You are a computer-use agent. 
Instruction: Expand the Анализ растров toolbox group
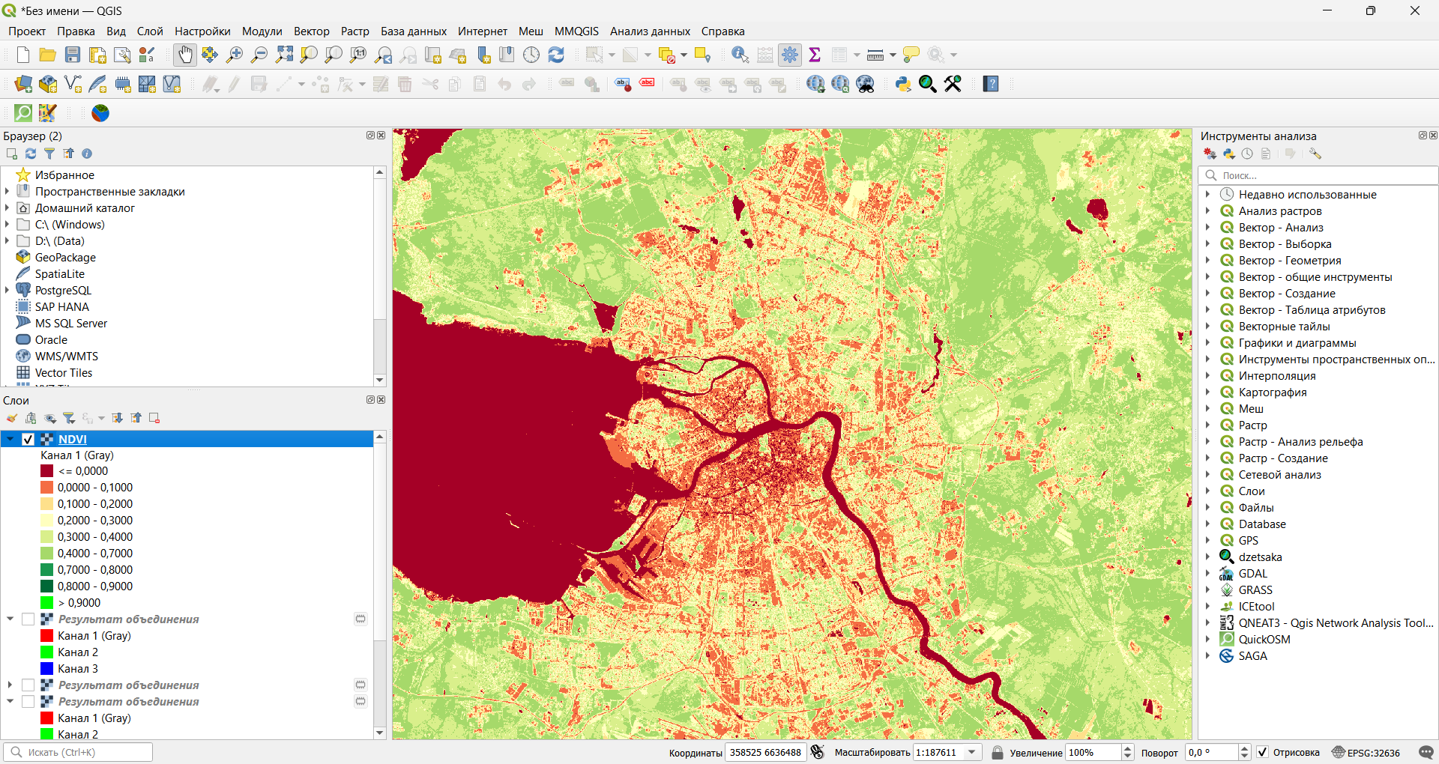pos(1207,211)
